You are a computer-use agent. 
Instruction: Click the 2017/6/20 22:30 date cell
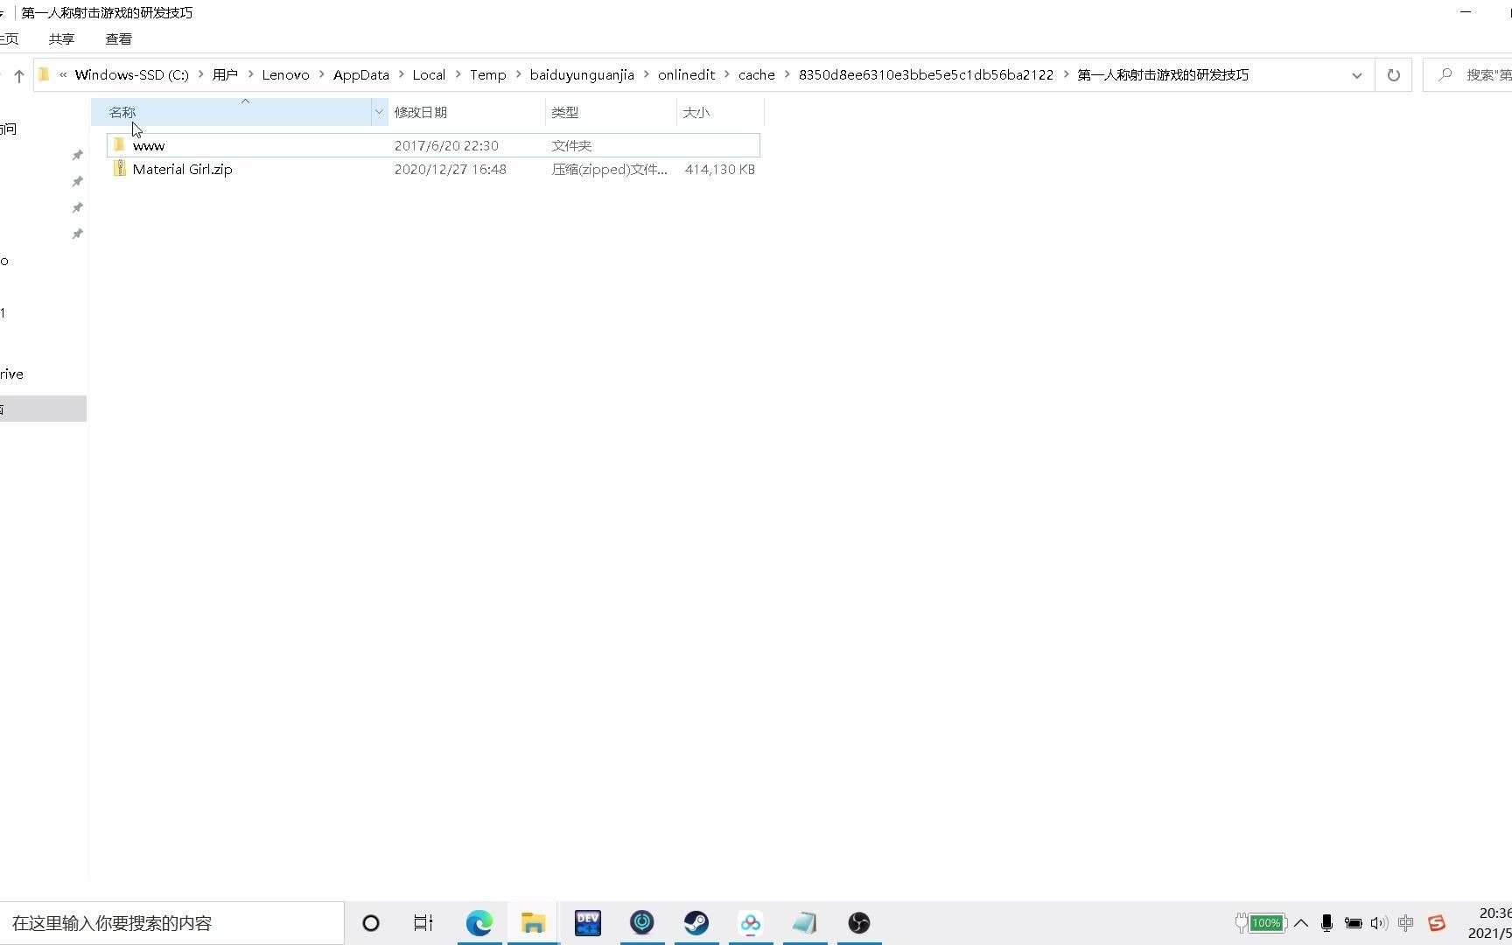pos(446,145)
